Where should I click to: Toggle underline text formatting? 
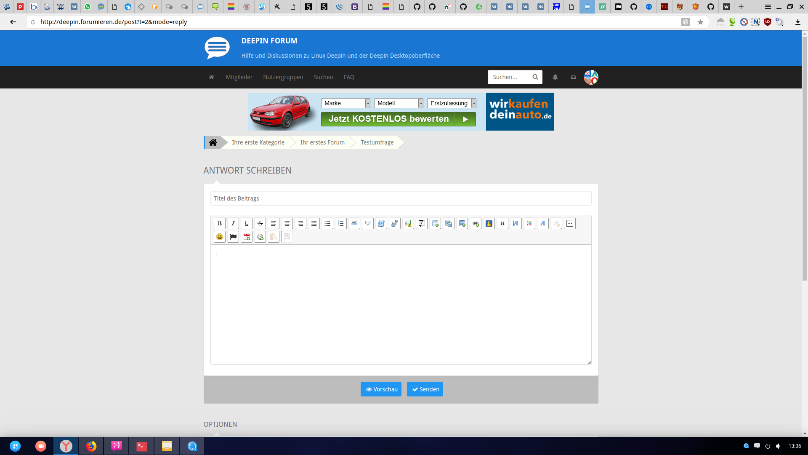[246, 223]
